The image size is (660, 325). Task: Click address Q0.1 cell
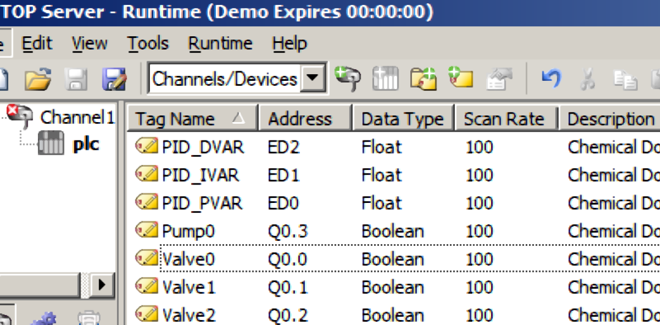click(x=288, y=287)
